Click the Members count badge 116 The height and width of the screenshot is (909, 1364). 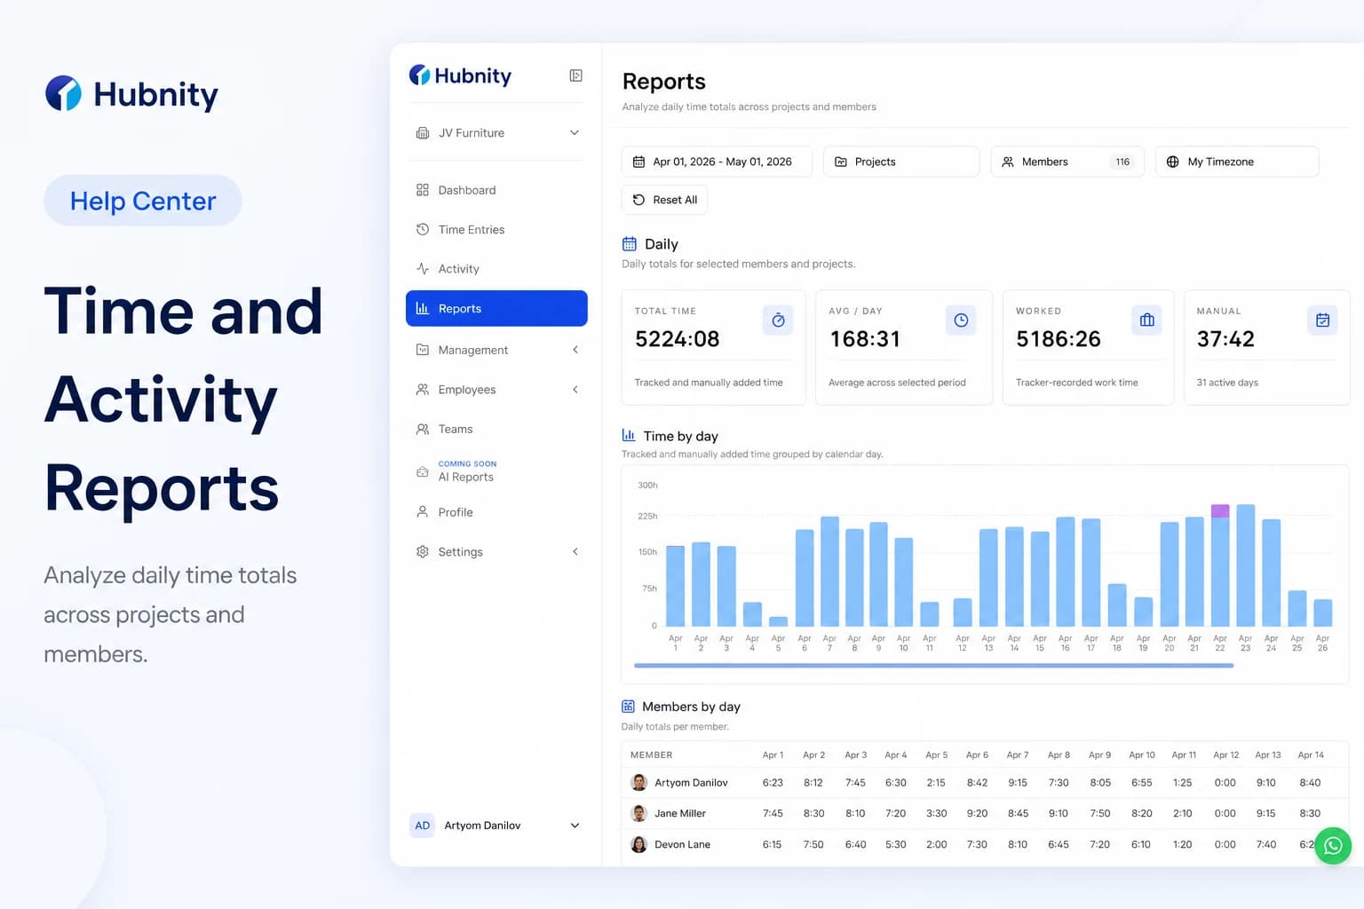(x=1122, y=162)
